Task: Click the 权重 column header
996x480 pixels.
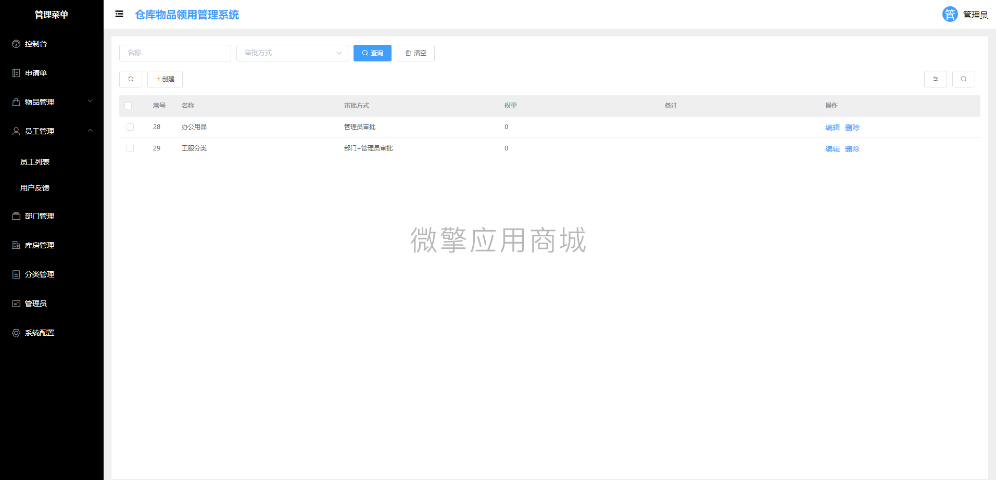Action: point(511,106)
